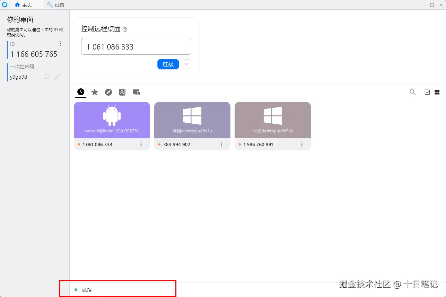
Task: Click the 连接 connect button
Action: (x=168, y=64)
